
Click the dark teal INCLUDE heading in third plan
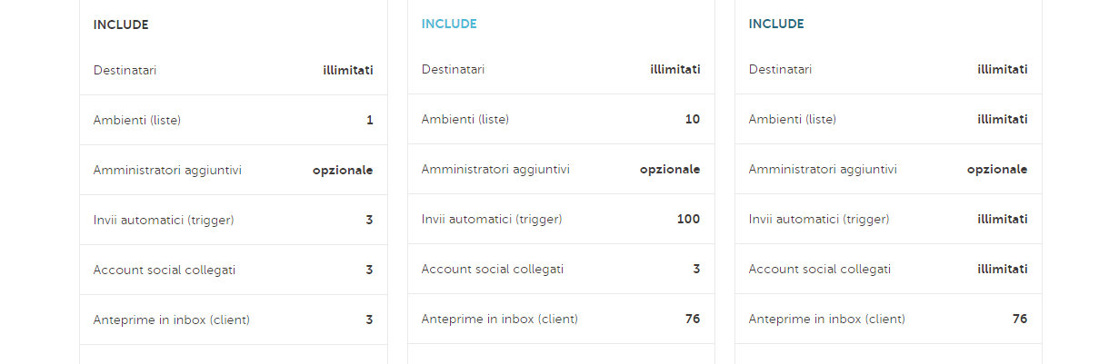click(776, 24)
